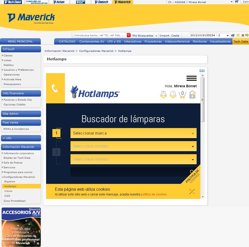Open the Videoconferencia tab
The image size is (249, 247).
click(x=177, y=42)
